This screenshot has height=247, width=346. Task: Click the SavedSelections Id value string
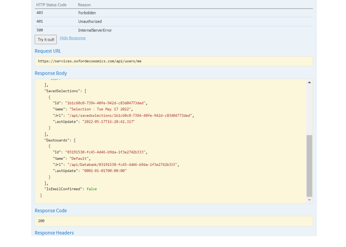click(x=106, y=103)
